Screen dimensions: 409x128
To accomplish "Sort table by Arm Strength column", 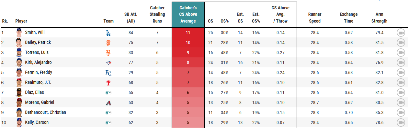I will point(379,18).
